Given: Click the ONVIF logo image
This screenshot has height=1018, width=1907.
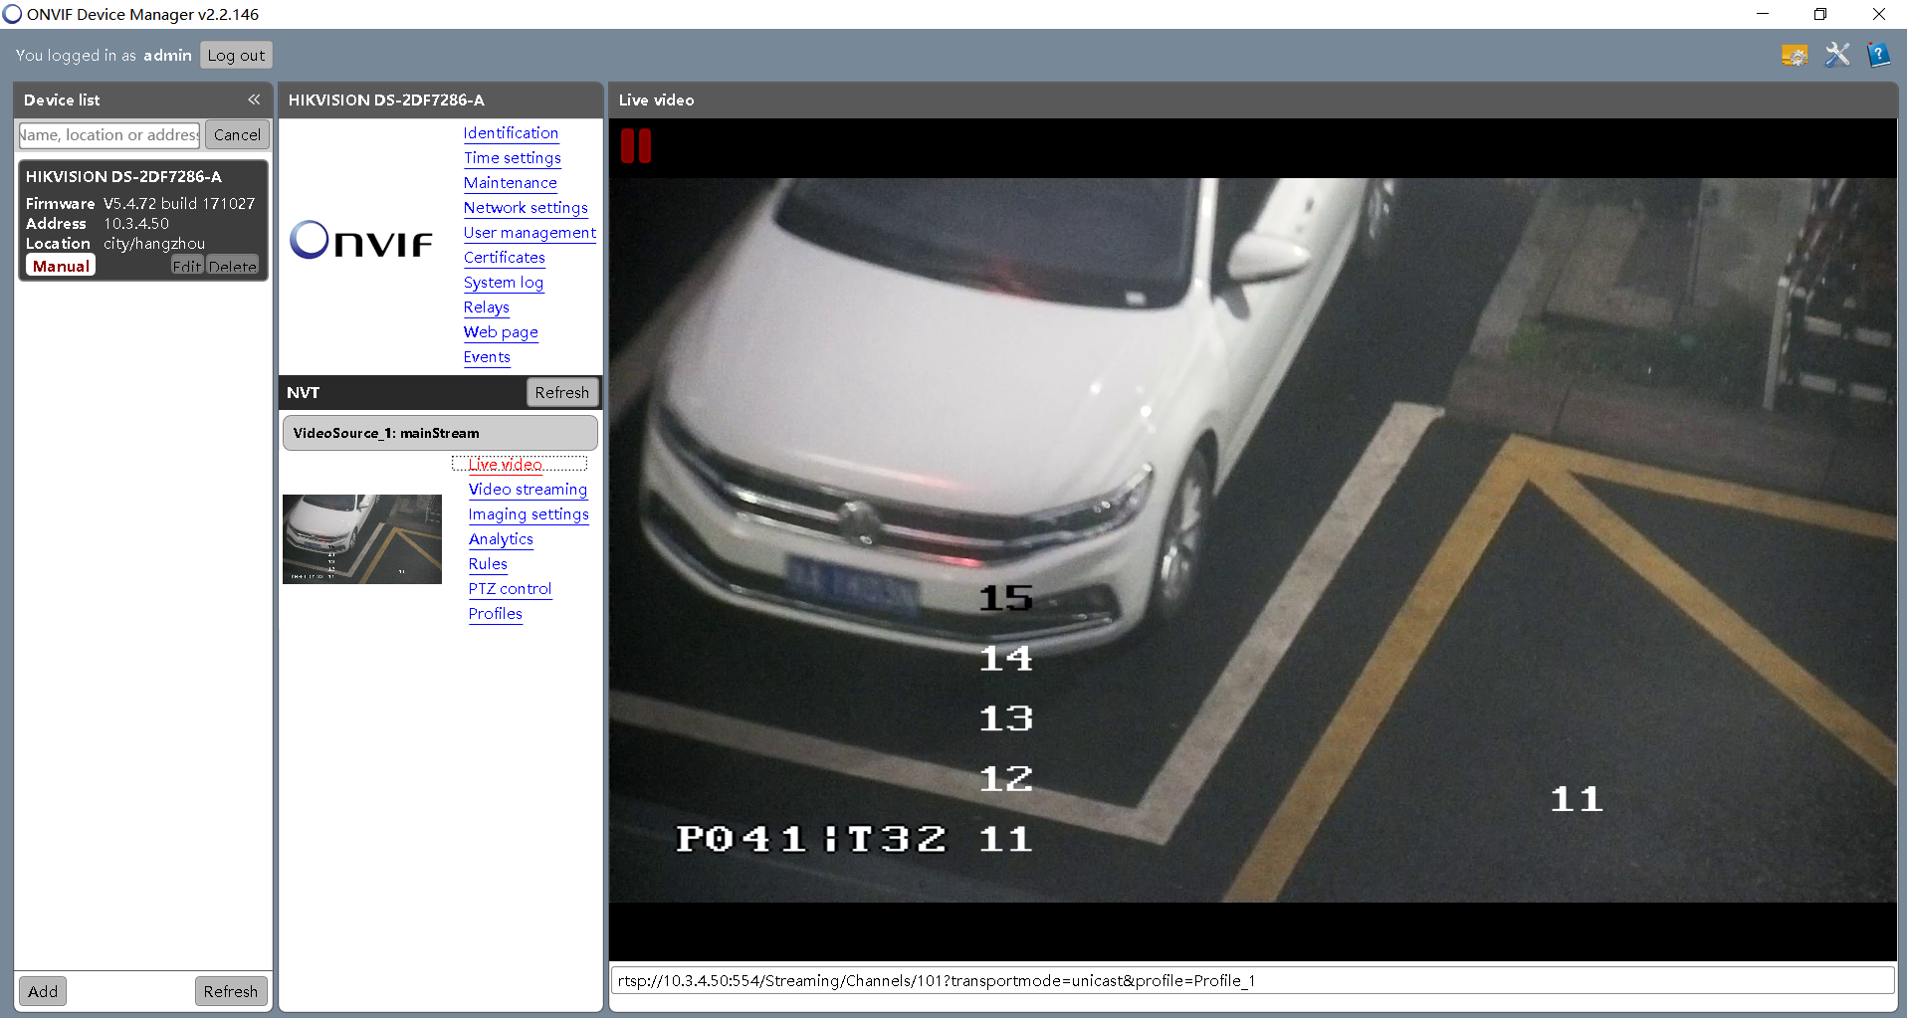Looking at the screenshot, I should (x=361, y=241).
